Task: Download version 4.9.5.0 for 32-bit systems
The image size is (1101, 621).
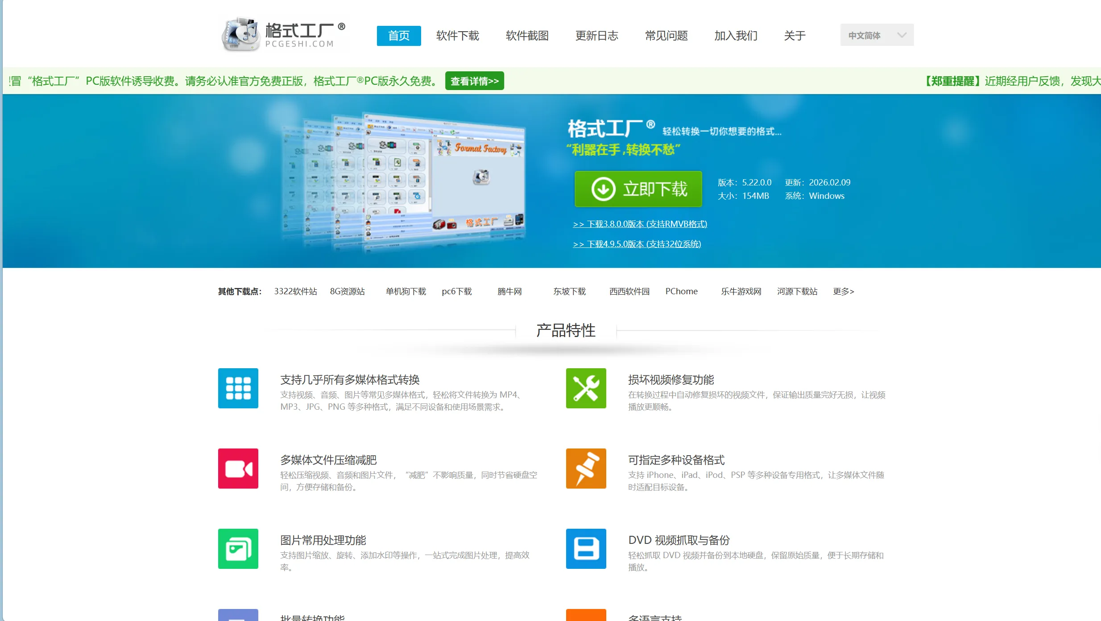Action: [637, 244]
